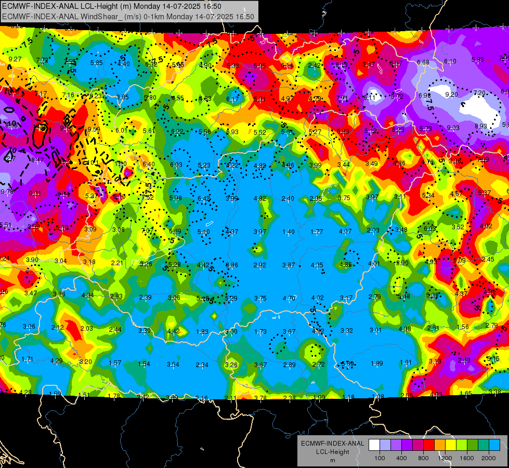The height and width of the screenshot is (468, 509).
Task: Select the white legend color swatch
Action: click(x=374, y=445)
